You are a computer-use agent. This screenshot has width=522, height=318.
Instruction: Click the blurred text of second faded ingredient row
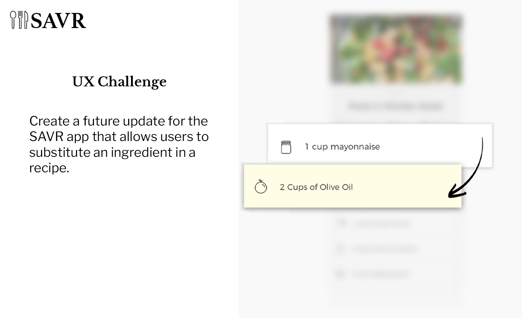384,249
